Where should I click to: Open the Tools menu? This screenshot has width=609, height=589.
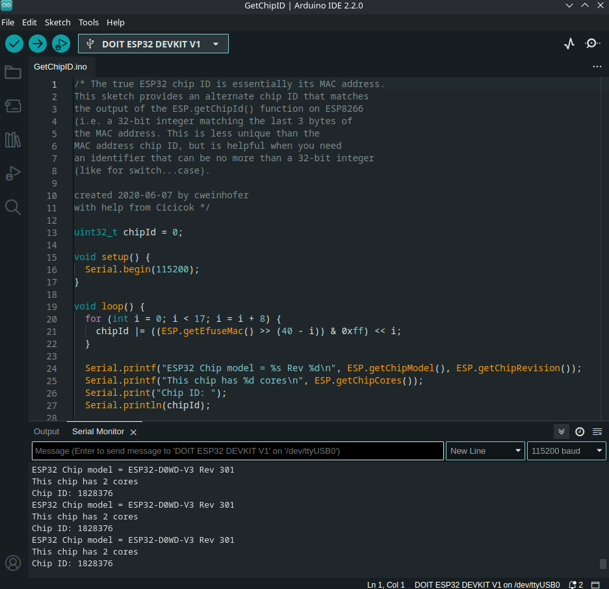coord(88,23)
